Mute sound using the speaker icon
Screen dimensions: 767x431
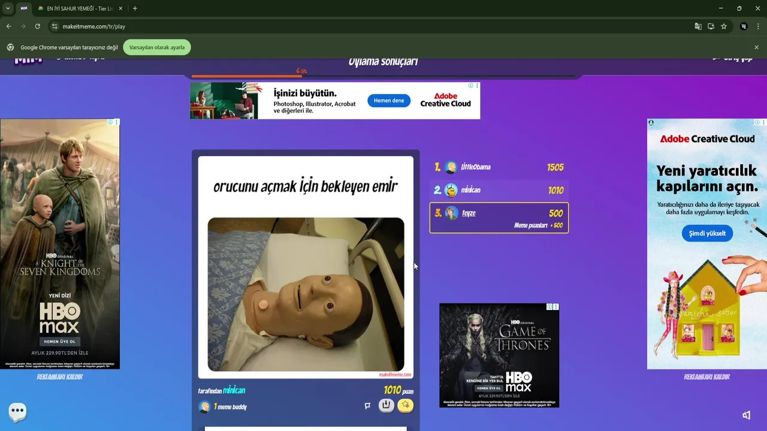click(746, 415)
